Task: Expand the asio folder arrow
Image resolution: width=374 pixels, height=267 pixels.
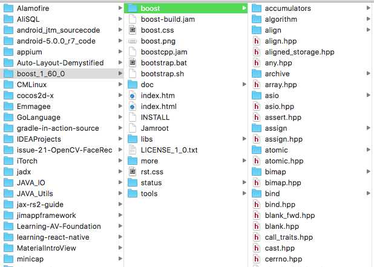Action: click(369, 95)
